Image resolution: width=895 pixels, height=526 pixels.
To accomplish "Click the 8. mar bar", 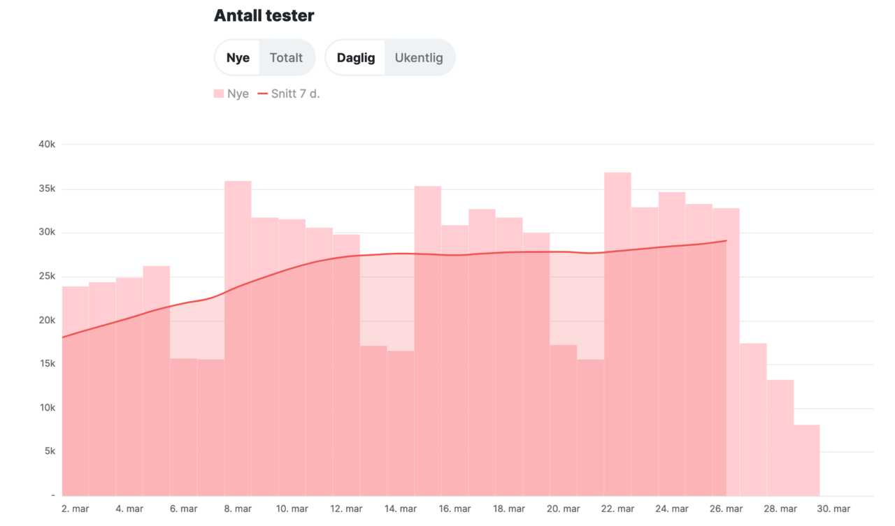I will coord(238,279).
